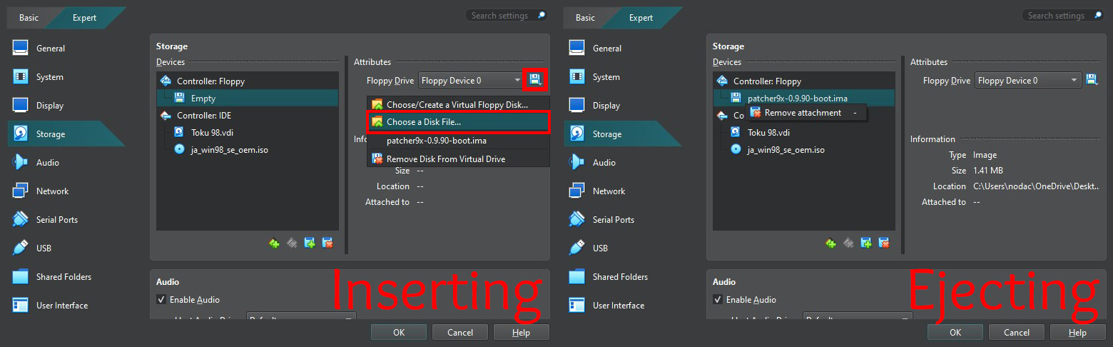Switch to Expert tab in the Ejecting window
The image size is (1113, 347).
click(641, 18)
